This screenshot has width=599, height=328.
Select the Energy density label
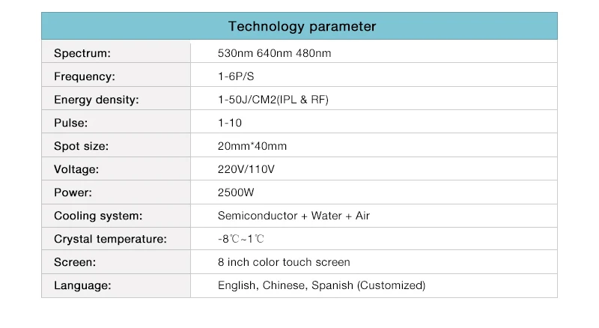click(x=97, y=100)
